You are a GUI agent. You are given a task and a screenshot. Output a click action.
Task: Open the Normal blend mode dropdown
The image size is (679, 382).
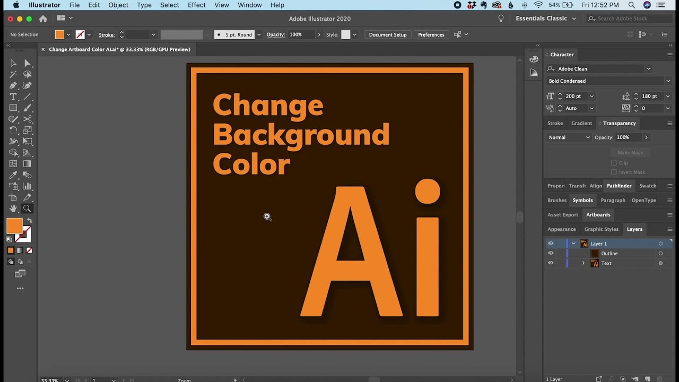pyautogui.click(x=569, y=137)
